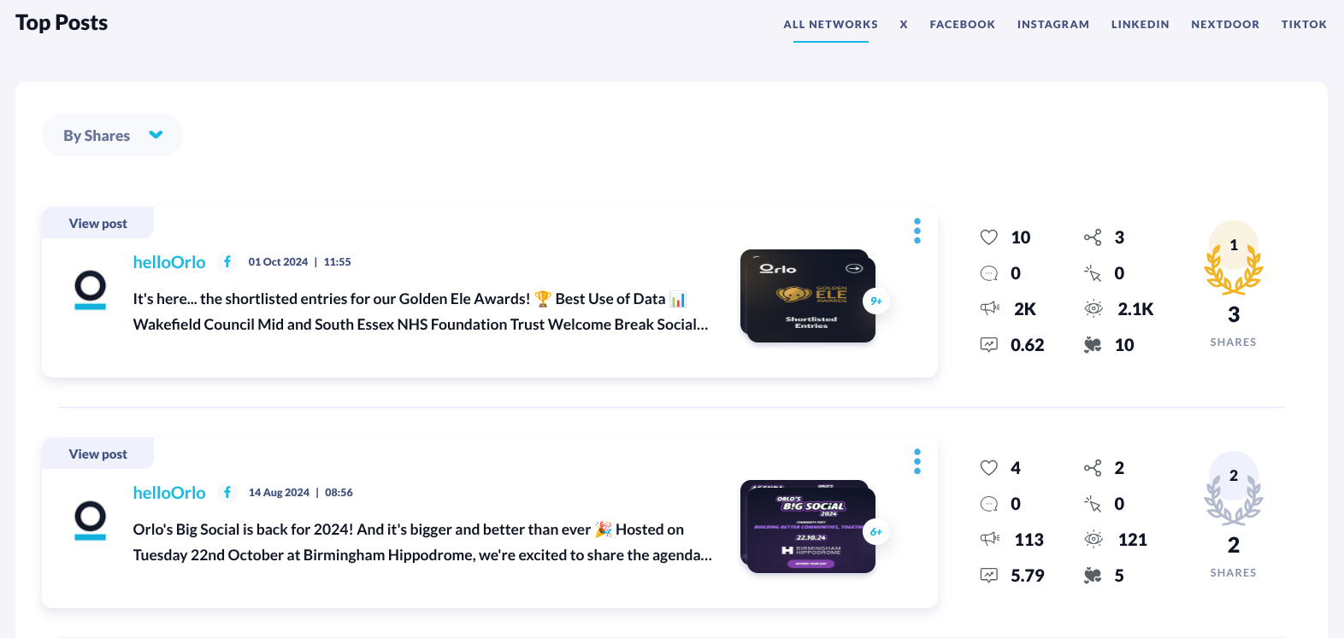Open the Golden Ele Awards image thumbnail
Screen dimensions: 1344x638
[x=808, y=297]
